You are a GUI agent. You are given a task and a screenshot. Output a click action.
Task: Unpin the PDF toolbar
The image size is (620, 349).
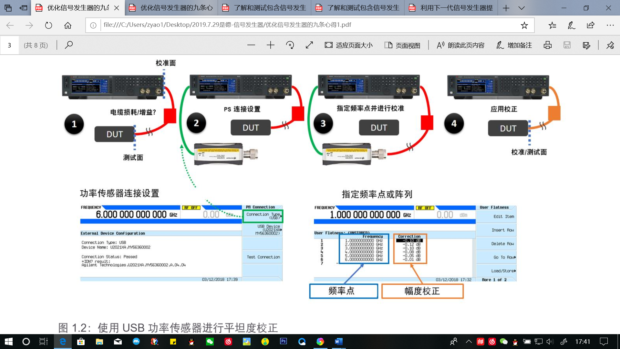(610, 45)
